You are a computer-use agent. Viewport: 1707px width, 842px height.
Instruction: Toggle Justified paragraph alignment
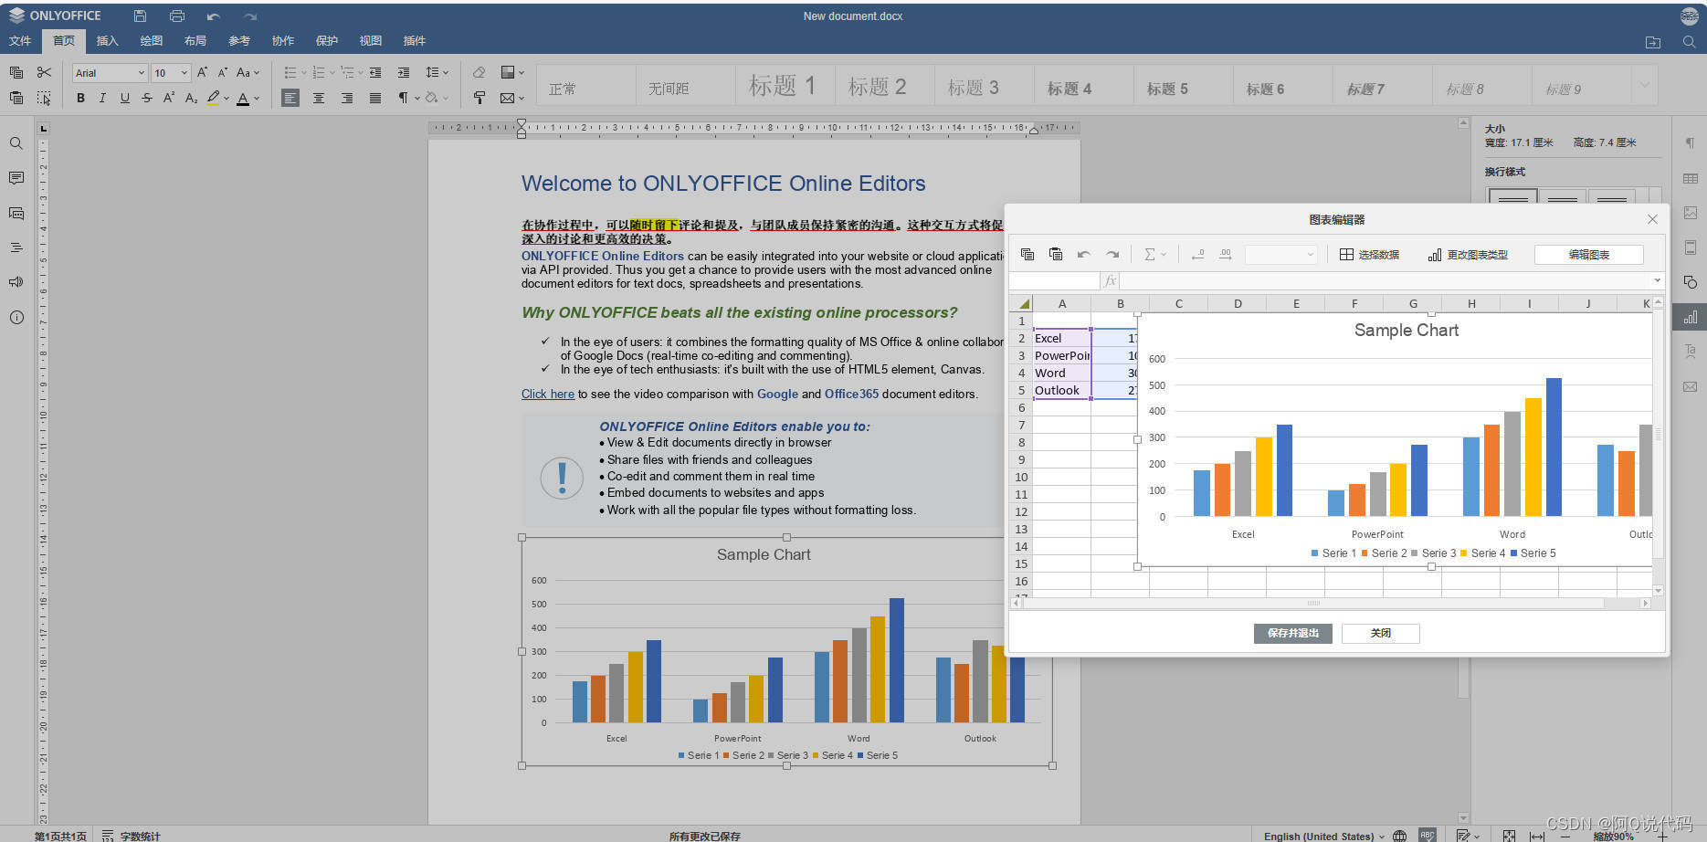coord(375,98)
